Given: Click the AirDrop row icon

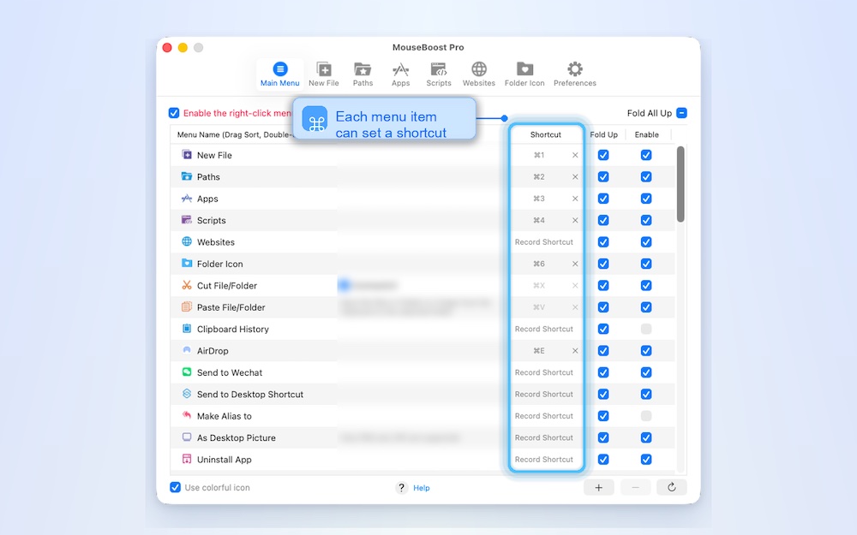Looking at the screenshot, I should (x=186, y=350).
